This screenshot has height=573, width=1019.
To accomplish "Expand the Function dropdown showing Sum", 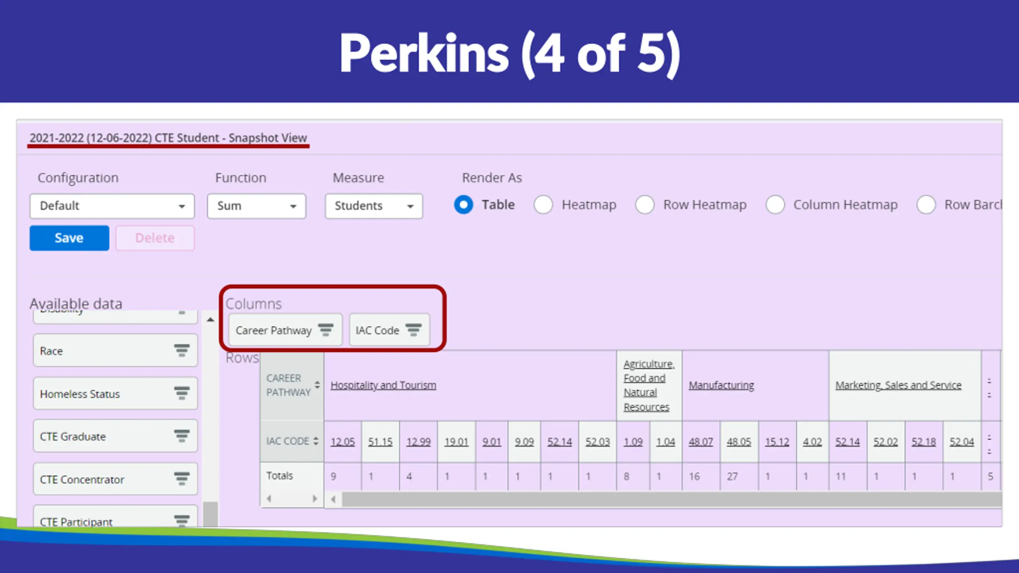I will pyautogui.click(x=256, y=206).
